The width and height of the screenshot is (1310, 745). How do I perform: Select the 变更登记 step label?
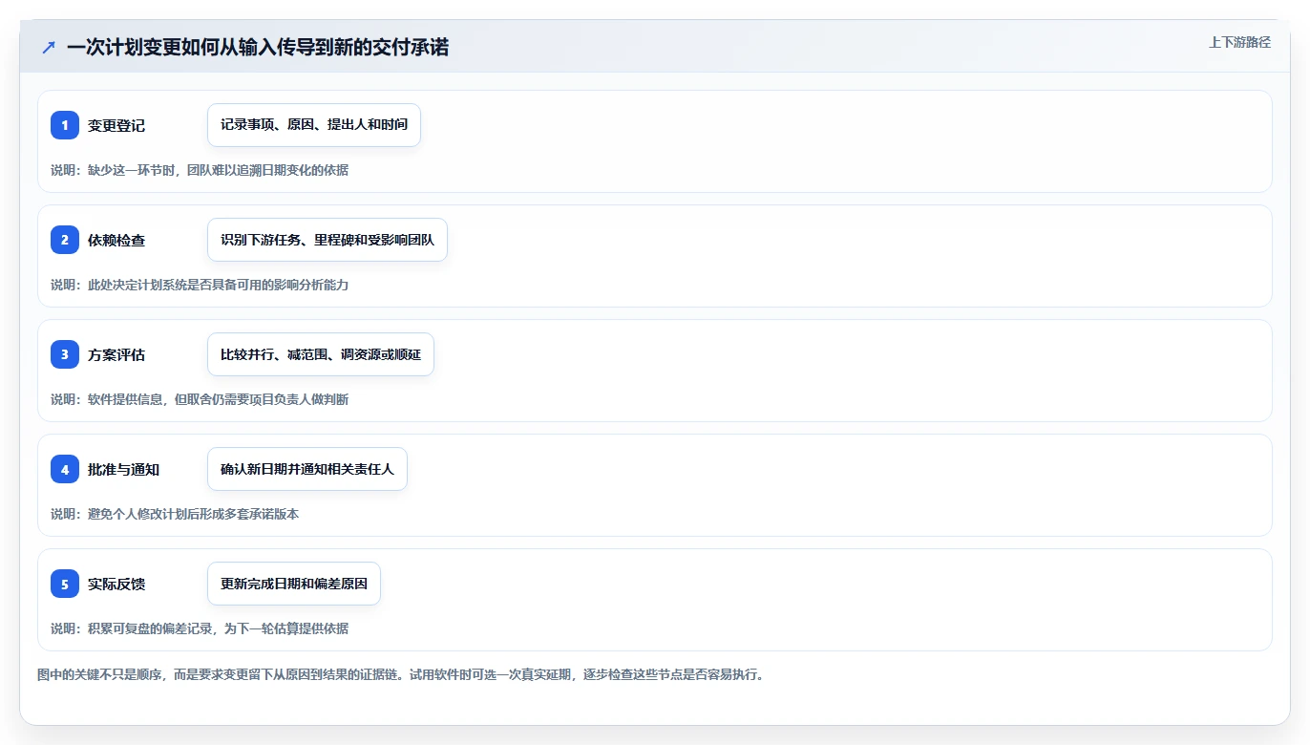[x=116, y=126]
